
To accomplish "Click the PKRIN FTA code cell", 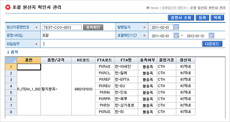I will [105, 93].
